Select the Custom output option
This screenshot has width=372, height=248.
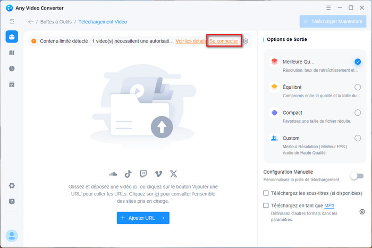point(358,138)
